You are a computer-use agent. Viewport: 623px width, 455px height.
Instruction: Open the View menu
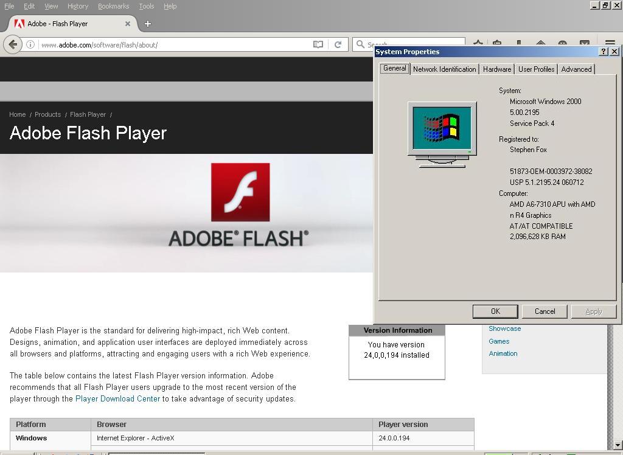(51, 6)
